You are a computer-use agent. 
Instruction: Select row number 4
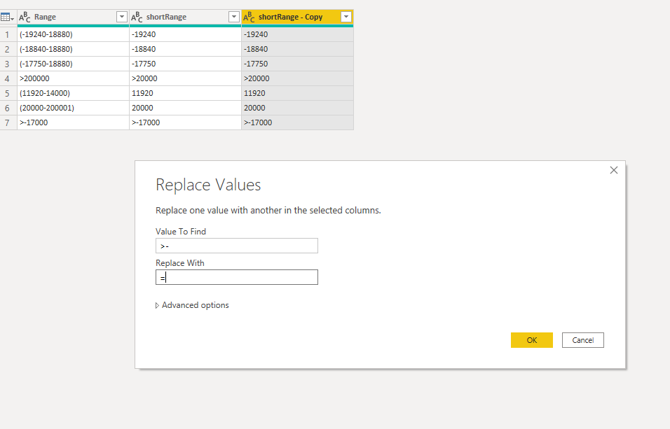(7, 78)
